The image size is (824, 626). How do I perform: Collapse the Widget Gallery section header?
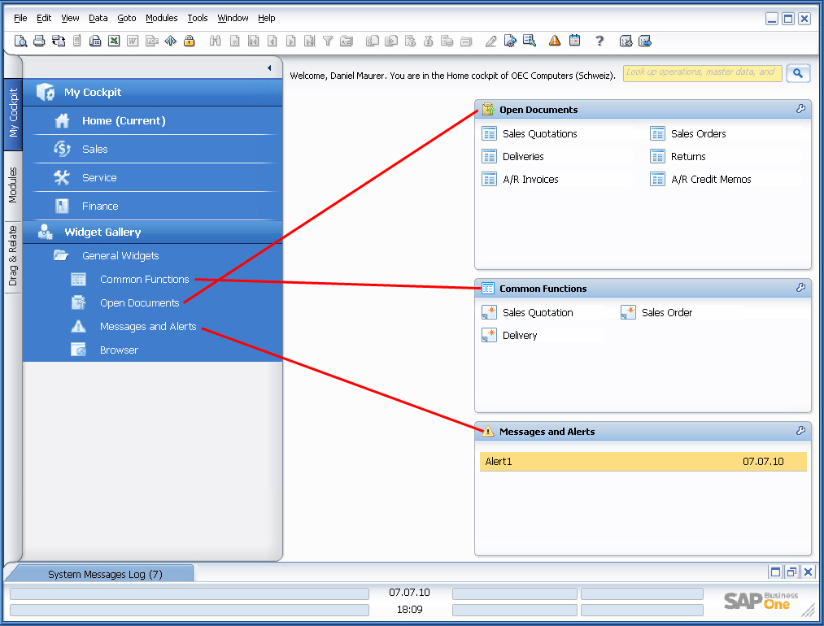click(152, 233)
